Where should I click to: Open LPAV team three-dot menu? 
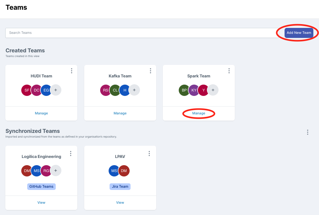tap(149, 153)
